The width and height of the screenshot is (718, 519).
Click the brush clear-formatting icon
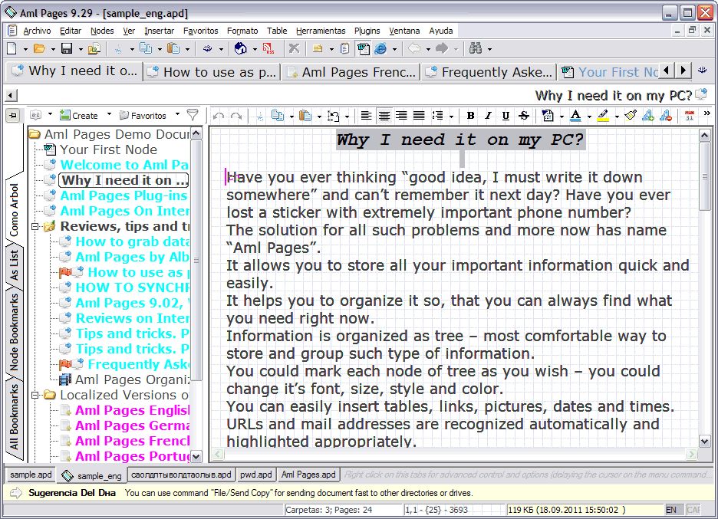tap(631, 116)
